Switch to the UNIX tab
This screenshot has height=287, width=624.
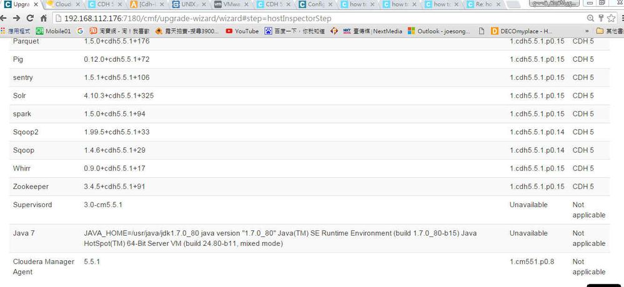pyautogui.click(x=189, y=5)
